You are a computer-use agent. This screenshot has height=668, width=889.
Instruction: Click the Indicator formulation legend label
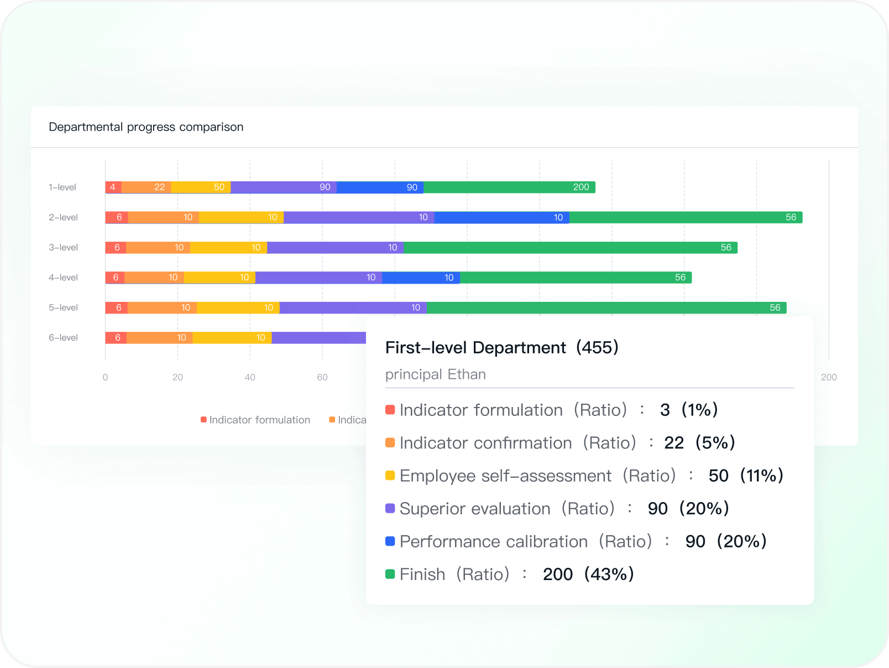259,420
